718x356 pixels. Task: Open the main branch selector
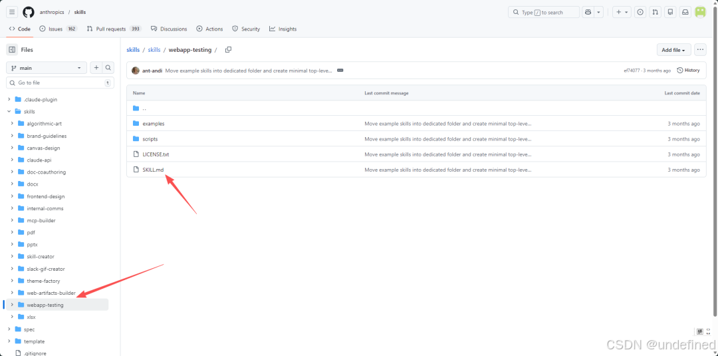47,68
